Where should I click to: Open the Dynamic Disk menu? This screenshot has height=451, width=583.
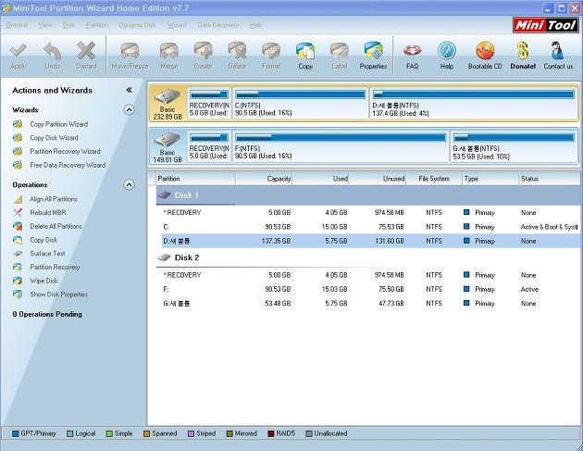[137, 25]
